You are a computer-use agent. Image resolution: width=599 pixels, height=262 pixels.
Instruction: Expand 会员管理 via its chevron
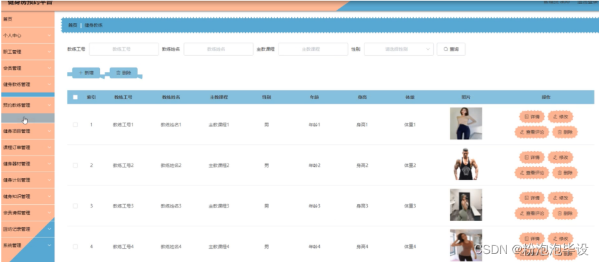pos(49,68)
